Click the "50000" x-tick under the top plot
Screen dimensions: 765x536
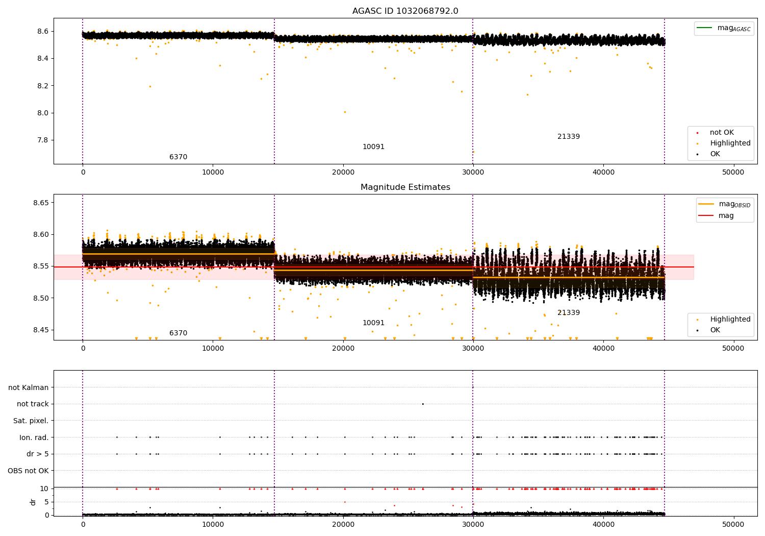[733, 173]
